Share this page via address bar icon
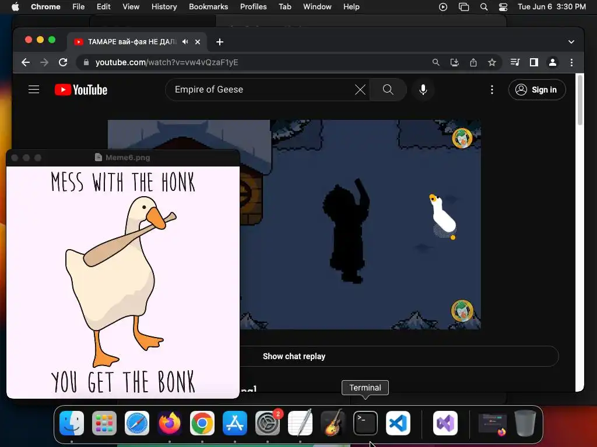The height and width of the screenshot is (447, 597). point(473,62)
